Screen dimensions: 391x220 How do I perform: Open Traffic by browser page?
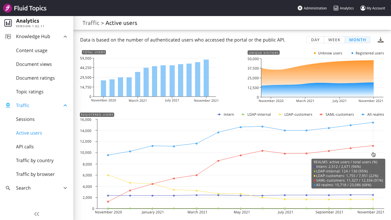click(35, 174)
